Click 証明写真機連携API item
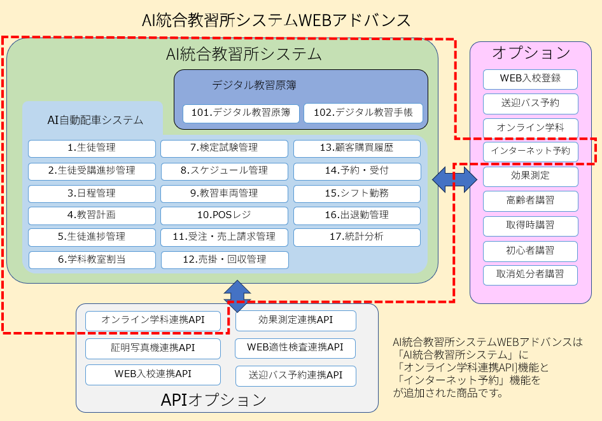The image size is (602, 421). (x=153, y=348)
